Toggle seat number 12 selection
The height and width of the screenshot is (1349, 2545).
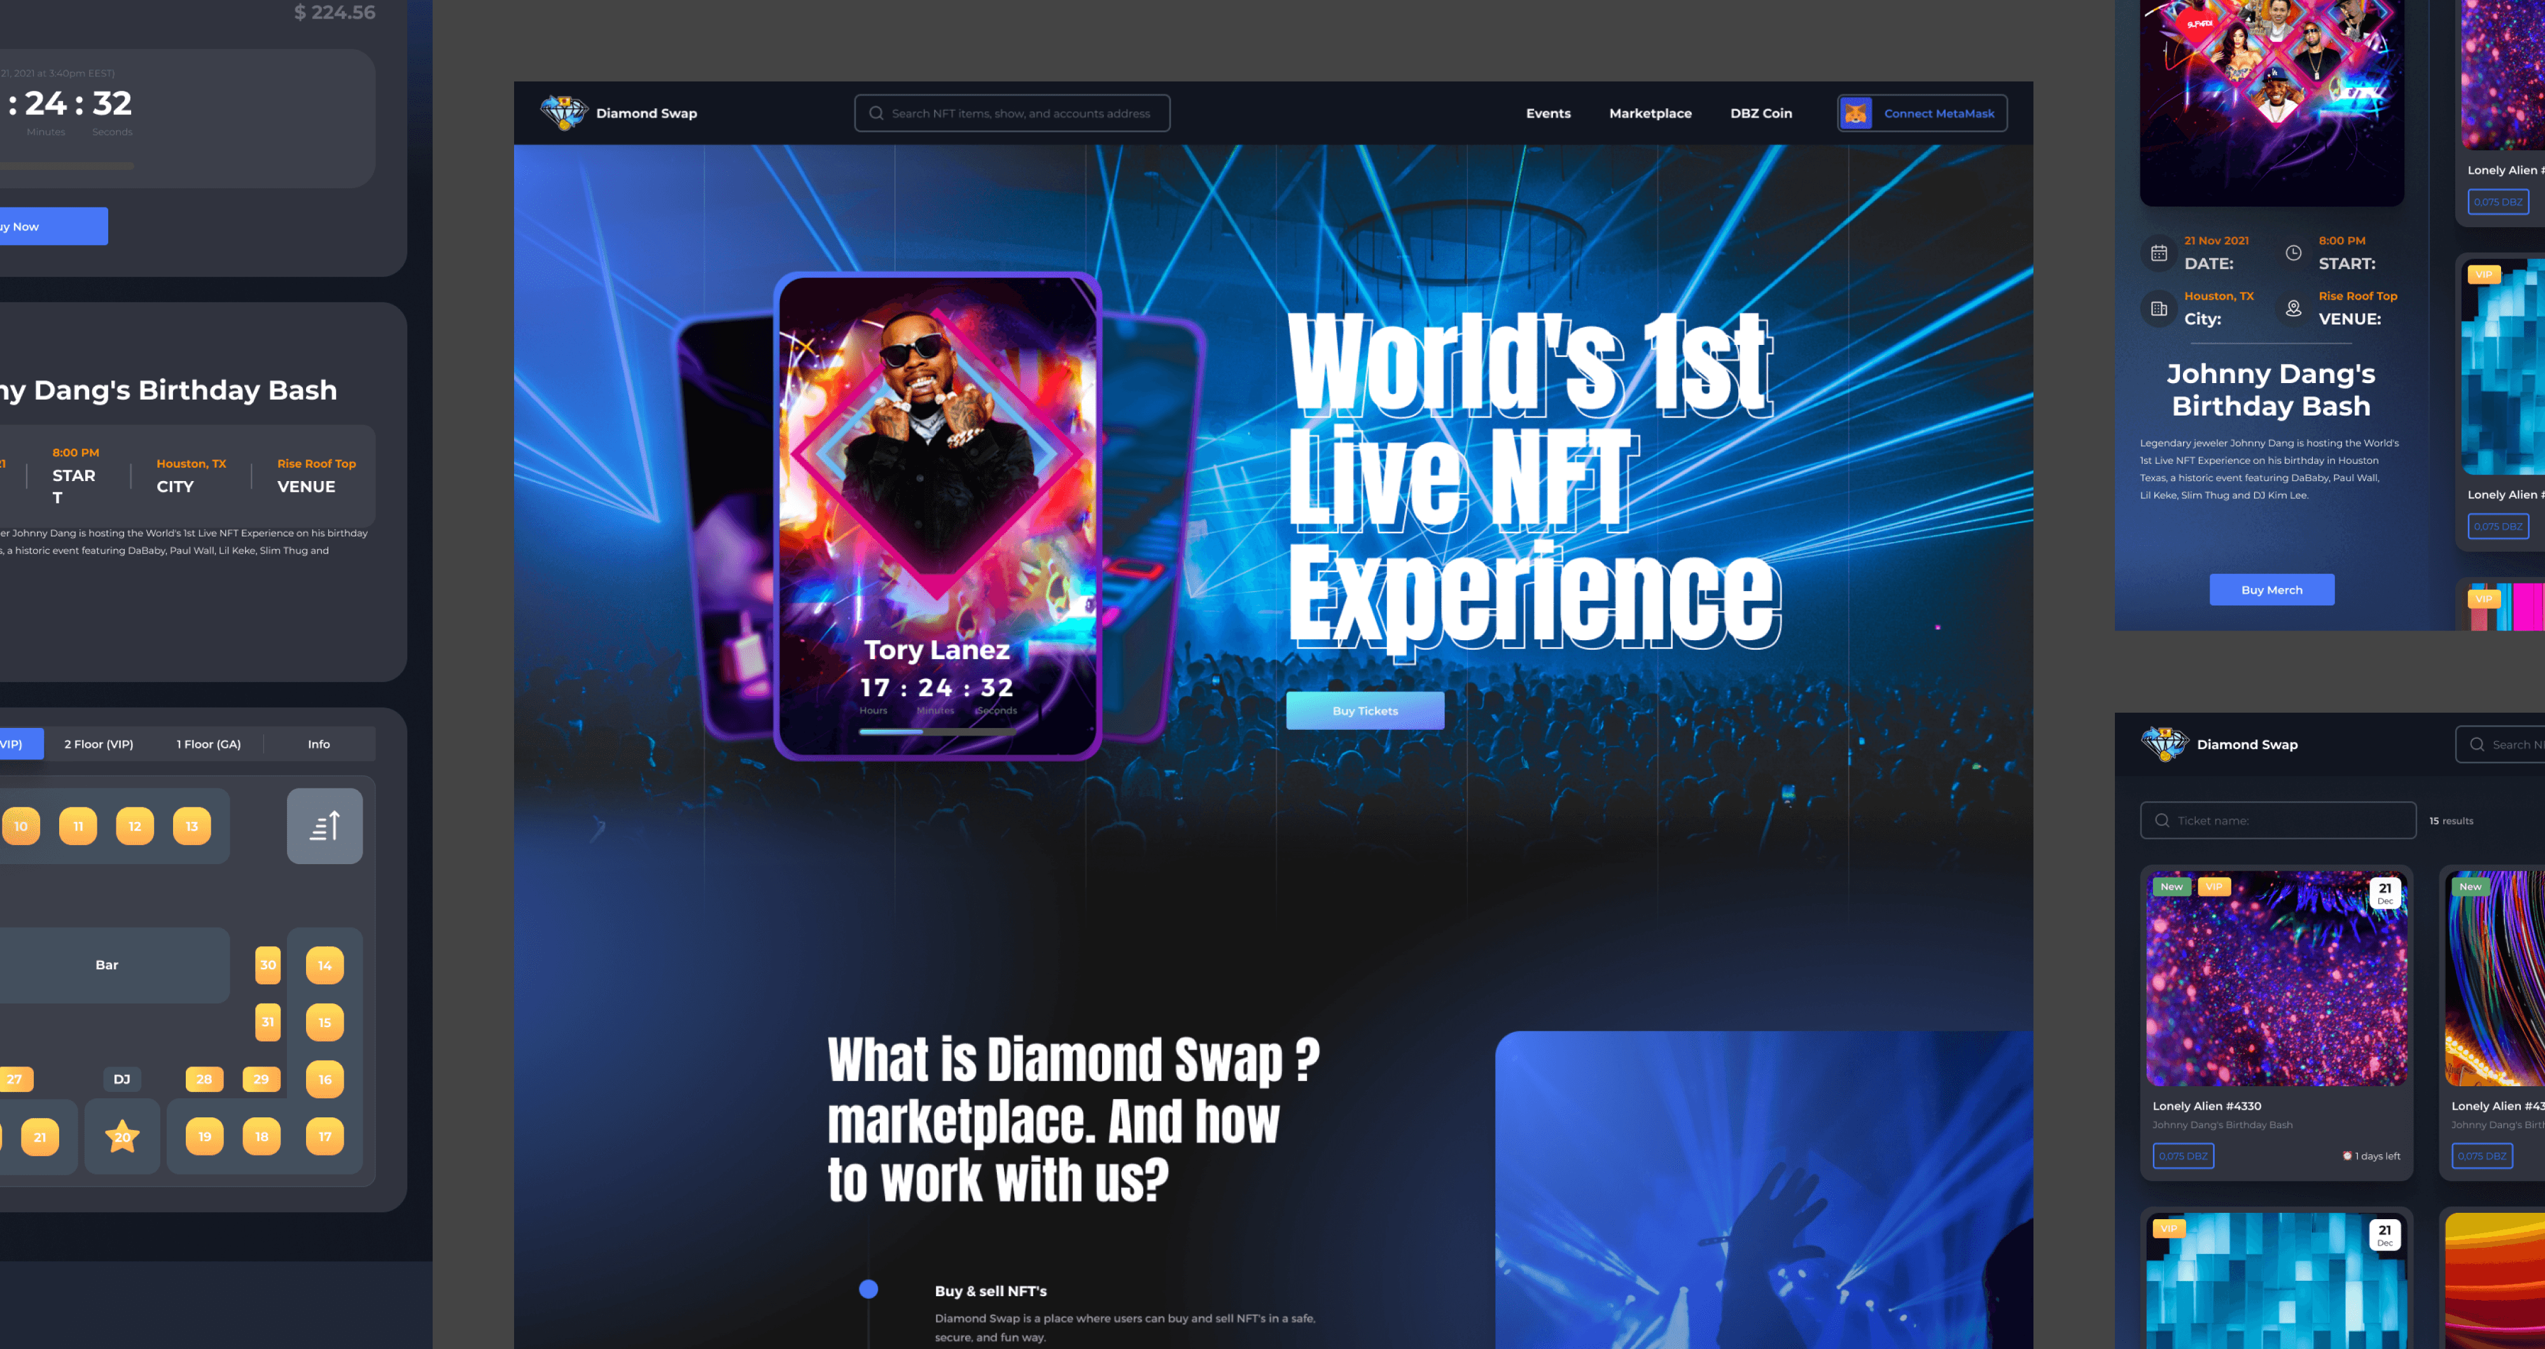pyautogui.click(x=134, y=826)
